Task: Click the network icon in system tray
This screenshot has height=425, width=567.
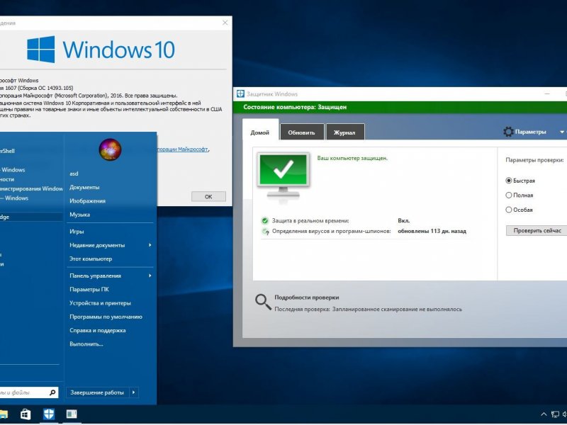Action: (555, 414)
